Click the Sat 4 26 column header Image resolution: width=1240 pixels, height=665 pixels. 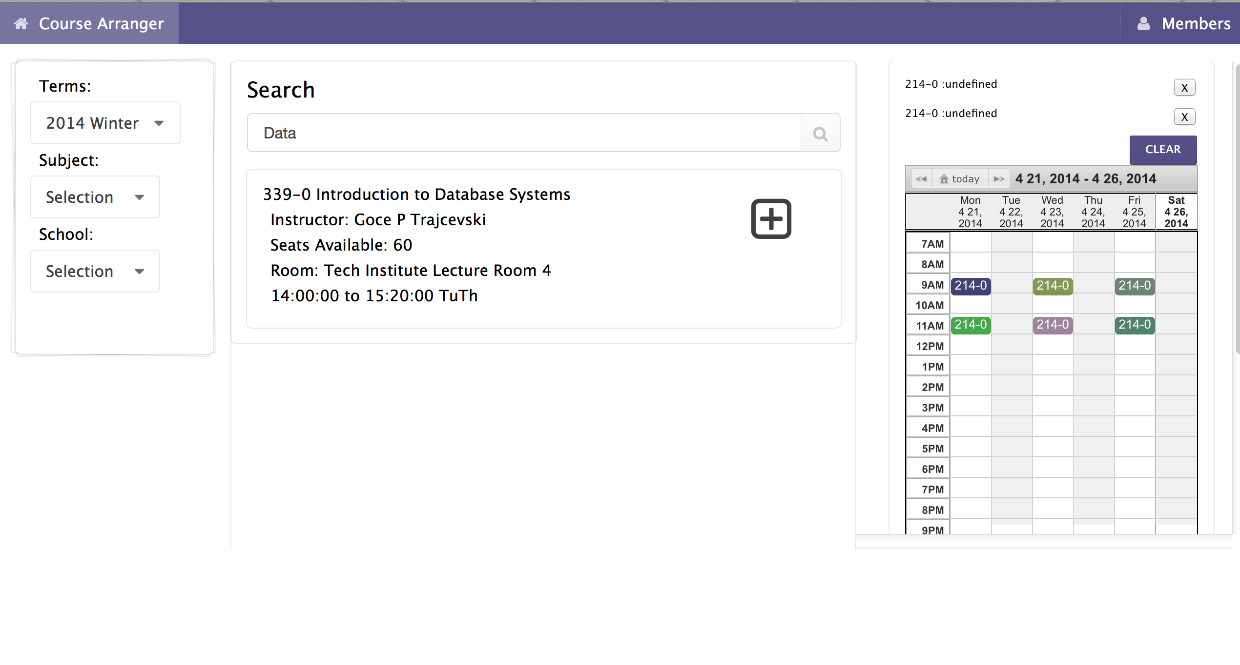[x=1176, y=212]
